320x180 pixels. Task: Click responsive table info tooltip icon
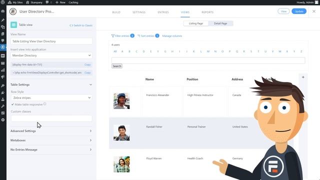[x=45, y=104]
